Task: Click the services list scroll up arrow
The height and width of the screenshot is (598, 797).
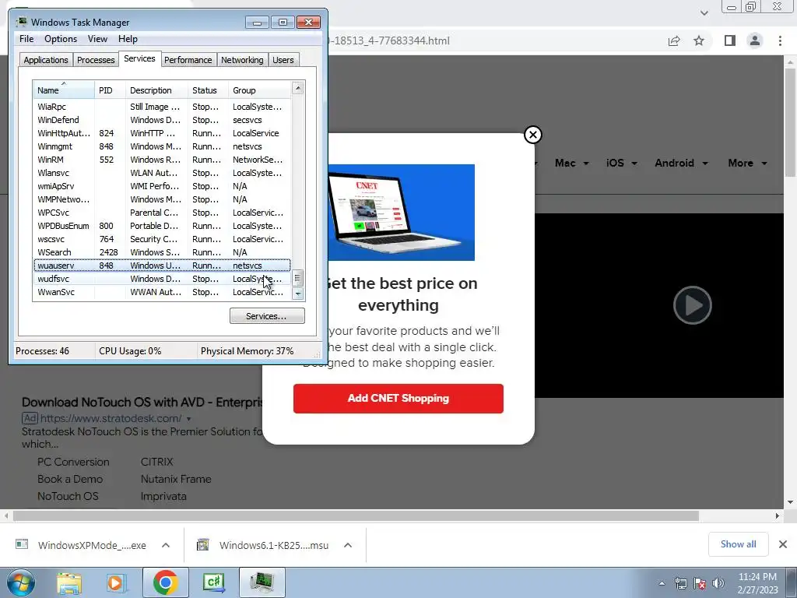Action: 298,89
